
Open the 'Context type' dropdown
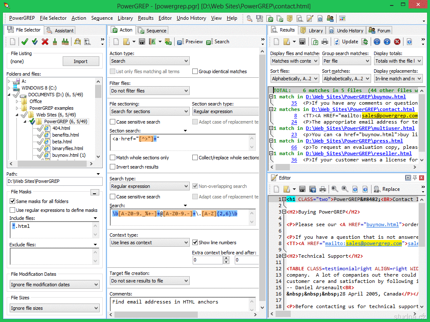tap(149, 243)
